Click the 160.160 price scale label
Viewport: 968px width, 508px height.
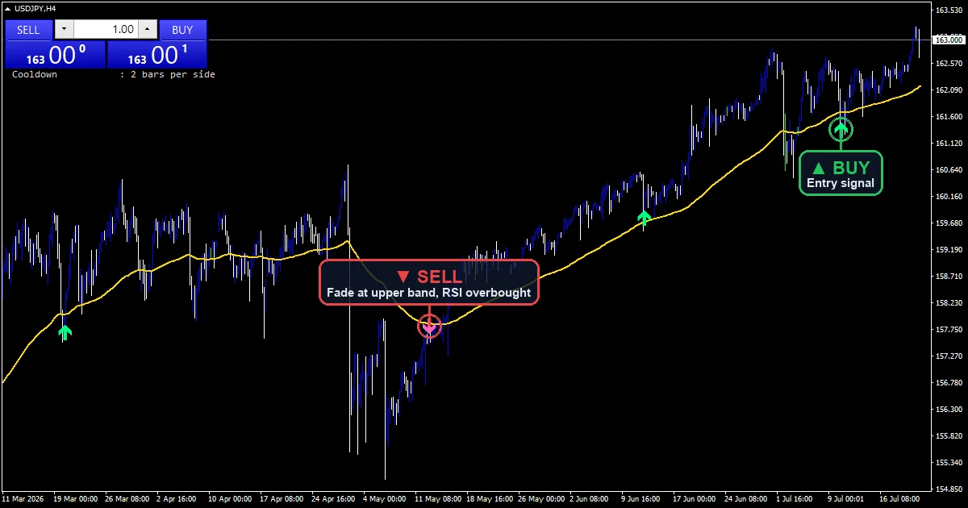pos(948,197)
